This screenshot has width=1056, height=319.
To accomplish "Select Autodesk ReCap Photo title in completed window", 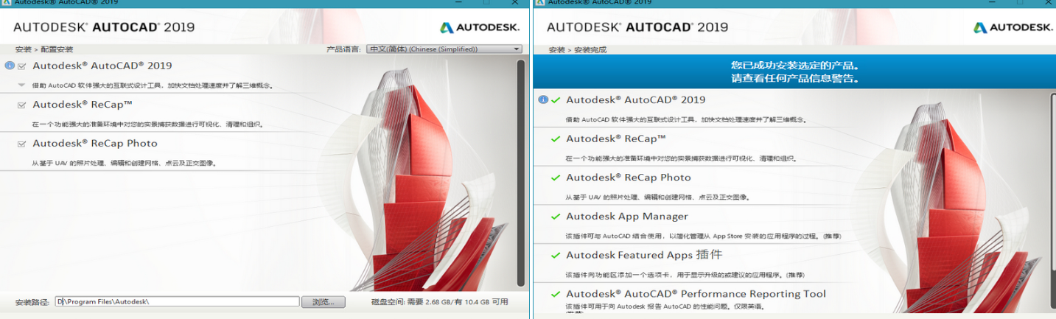I will tap(629, 178).
